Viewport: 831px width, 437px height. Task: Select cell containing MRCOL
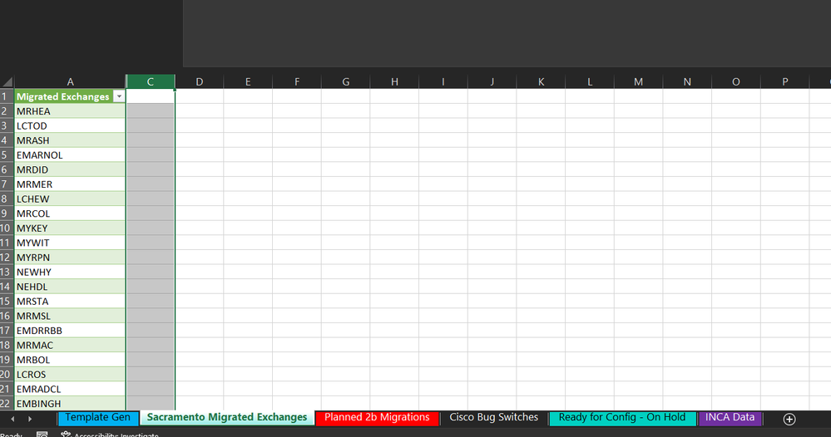[x=70, y=214]
